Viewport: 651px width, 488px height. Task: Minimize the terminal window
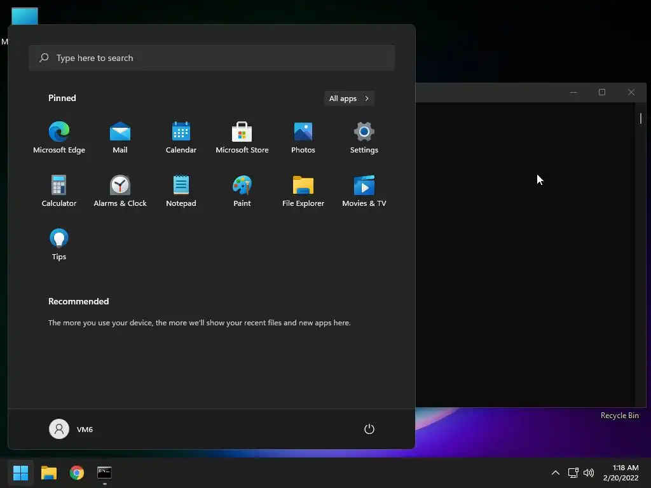coord(573,92)
